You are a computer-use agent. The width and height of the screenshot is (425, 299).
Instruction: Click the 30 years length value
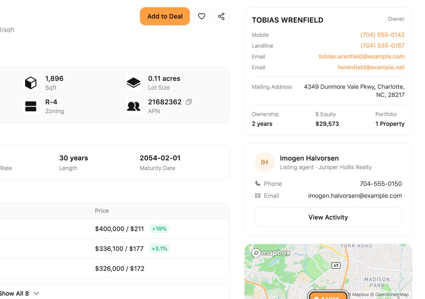pos(74,158)
